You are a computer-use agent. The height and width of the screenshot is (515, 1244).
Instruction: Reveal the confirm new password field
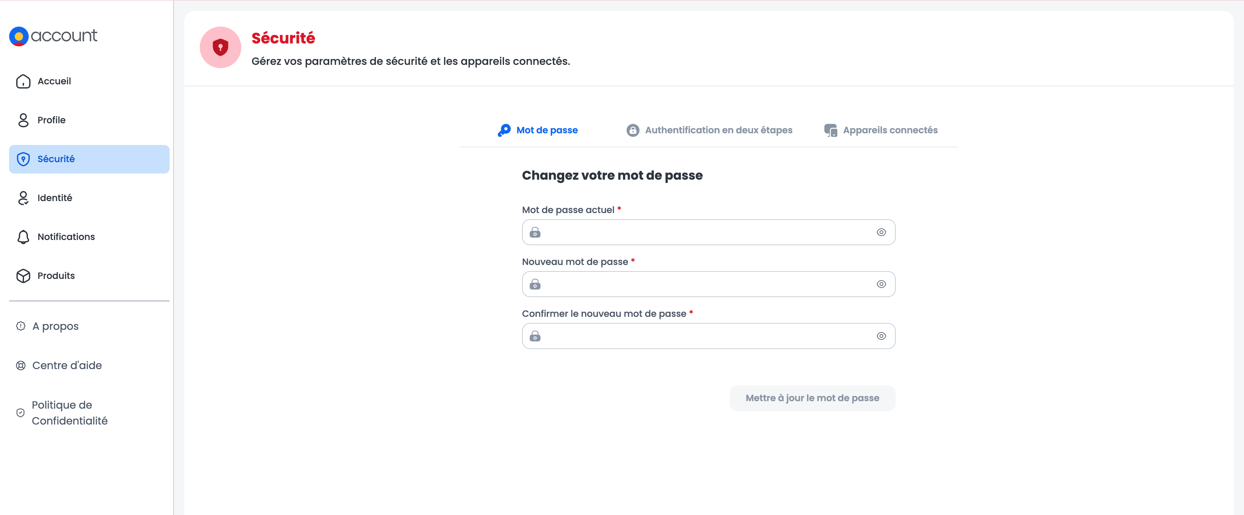(881, 336)
